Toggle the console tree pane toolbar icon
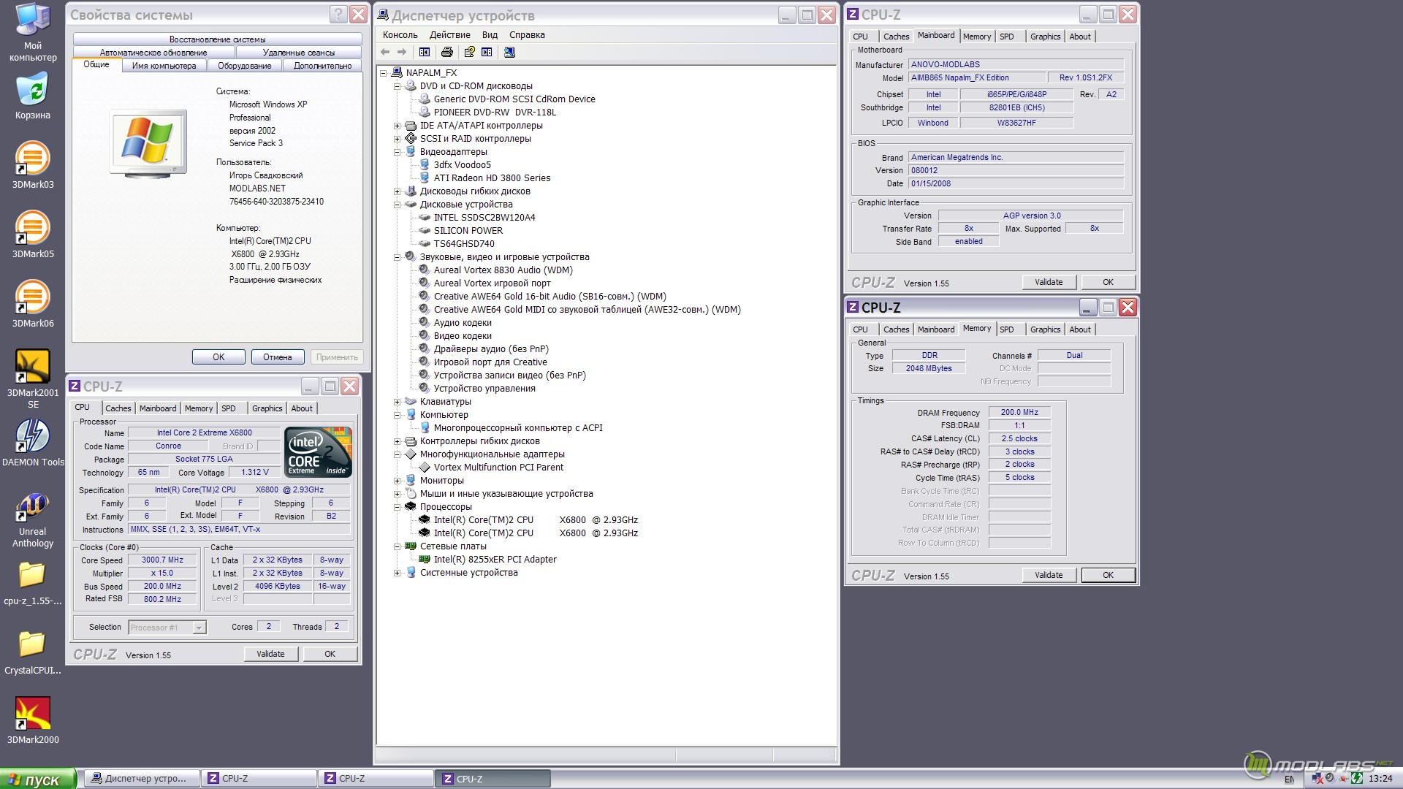The image size is (1403, 789). (425, 52)
